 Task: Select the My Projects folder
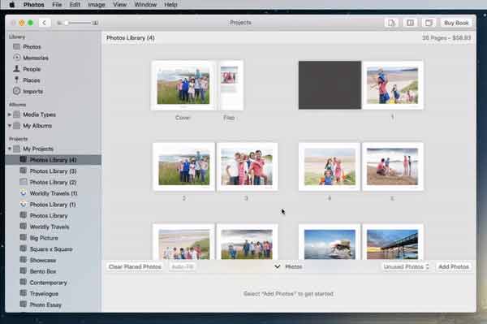tap(38, 149)
